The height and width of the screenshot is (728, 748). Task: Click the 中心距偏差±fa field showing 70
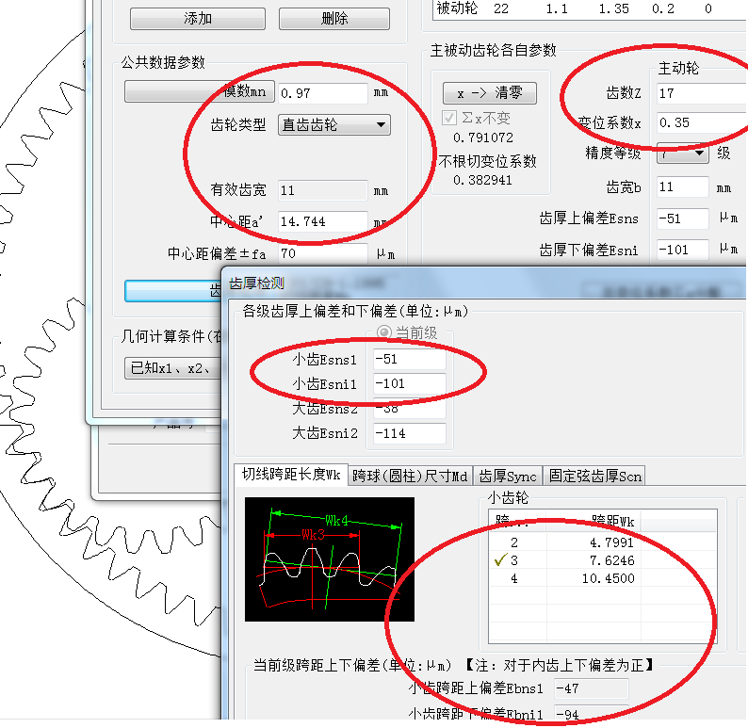tap(323, 253)
